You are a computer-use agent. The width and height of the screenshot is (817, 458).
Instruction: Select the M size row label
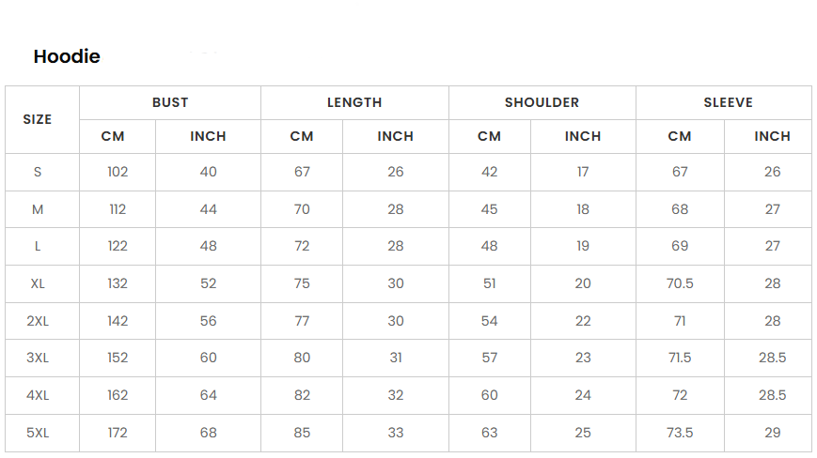pos(38,209)
